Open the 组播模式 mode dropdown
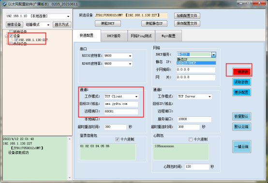Screen dimensions: 268x183 point(48,25)
